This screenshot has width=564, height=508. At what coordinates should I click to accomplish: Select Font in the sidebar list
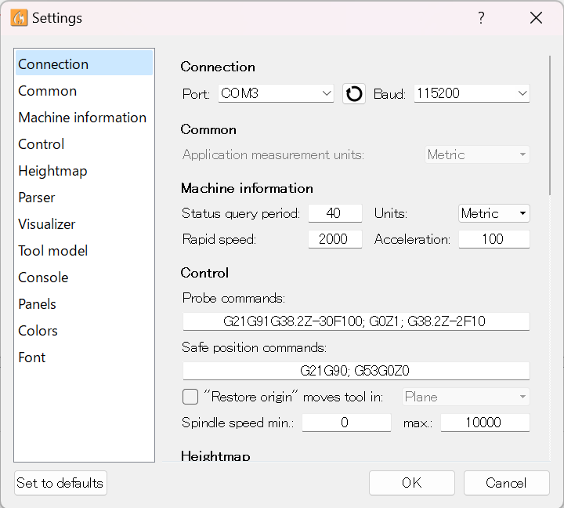pyautogui.click(x=84, y=357)
